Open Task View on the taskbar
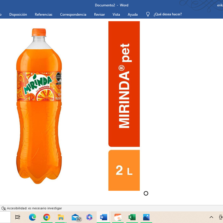This screenshot has width=223, height=223. coord(18,217)
